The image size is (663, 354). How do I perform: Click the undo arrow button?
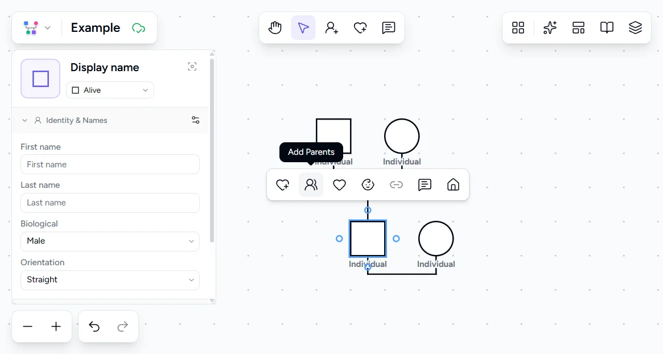pyautogui.click(x=94, y=327)
